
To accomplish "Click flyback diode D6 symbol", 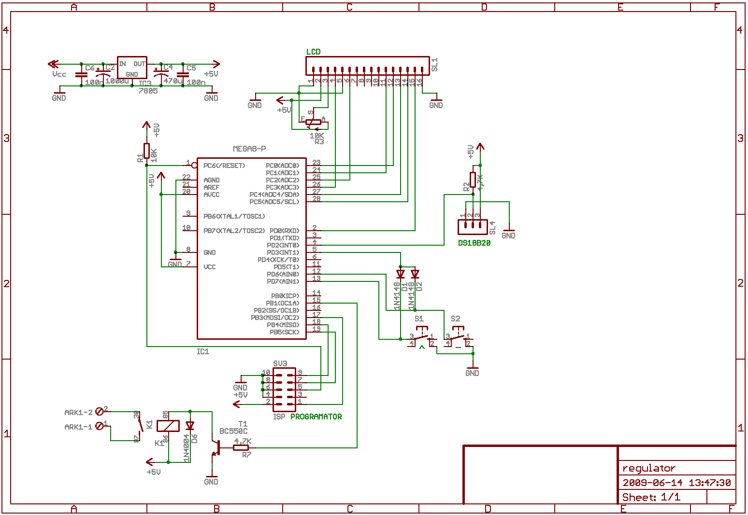I will point(190,426).
